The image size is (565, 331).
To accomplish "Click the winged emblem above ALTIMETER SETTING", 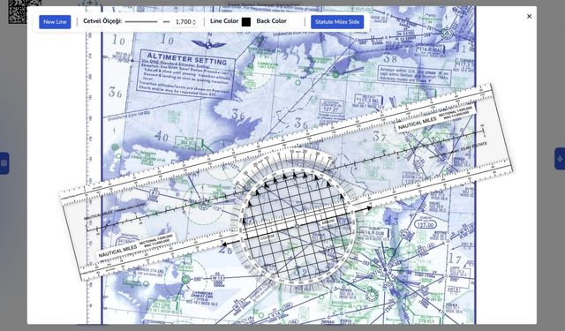I will pos(209,43).
